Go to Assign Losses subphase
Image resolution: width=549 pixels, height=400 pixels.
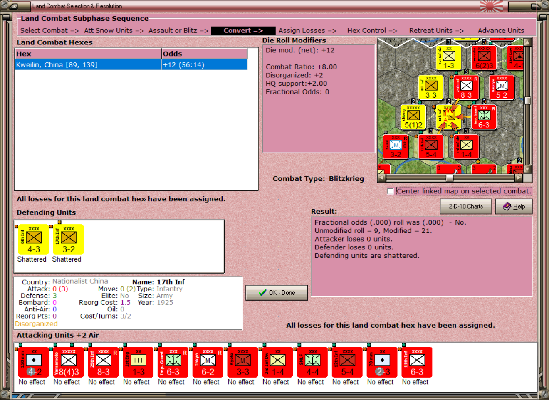tap(307, 30)
